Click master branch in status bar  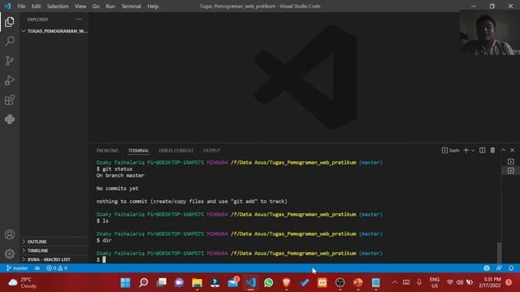pyautogui.click(x=17, y=268)
